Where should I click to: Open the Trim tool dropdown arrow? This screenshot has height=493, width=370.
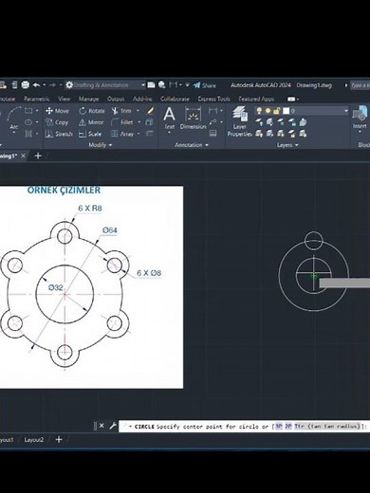(138, 111)
